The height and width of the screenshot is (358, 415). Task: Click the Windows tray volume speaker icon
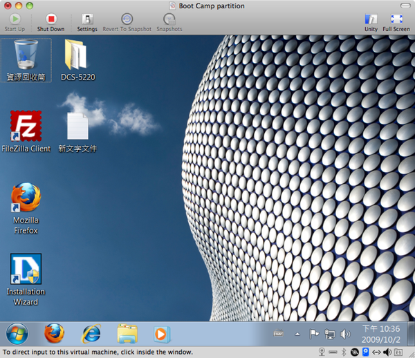tap(346, 334)
